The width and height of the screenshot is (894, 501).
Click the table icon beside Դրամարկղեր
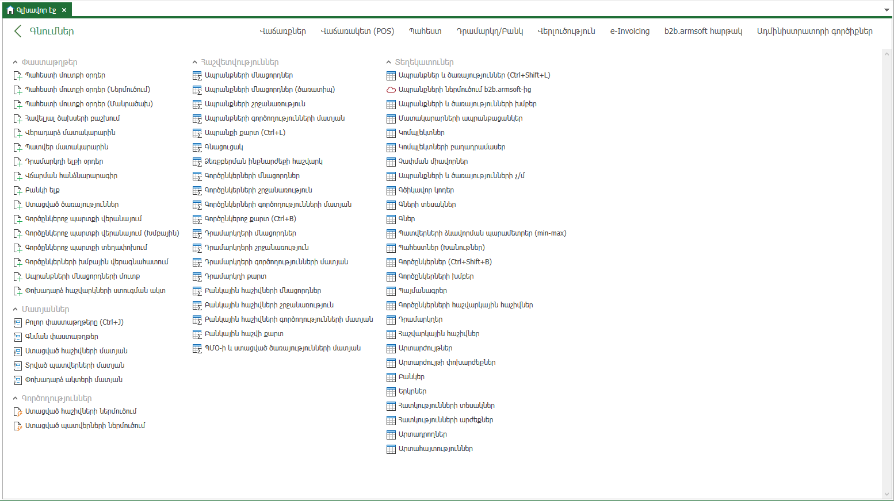391,319
